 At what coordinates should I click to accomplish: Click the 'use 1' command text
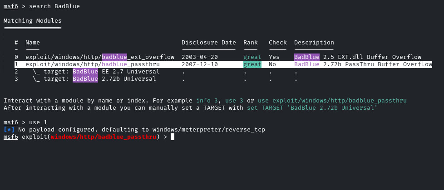[x=38, y=122]
